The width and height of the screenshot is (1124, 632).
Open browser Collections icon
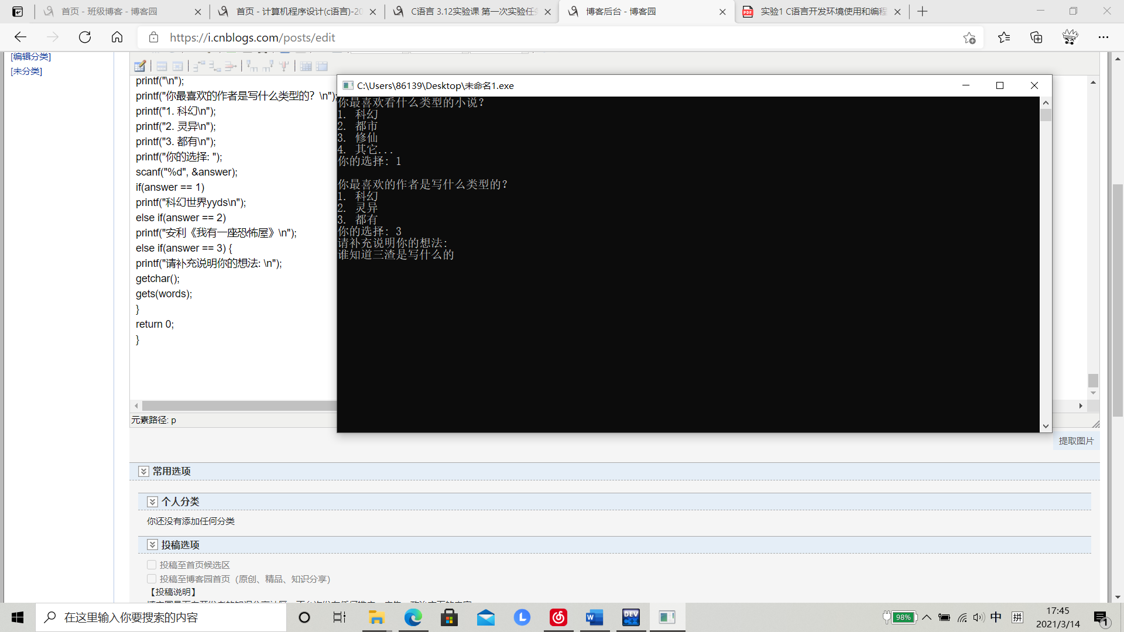1036,37
